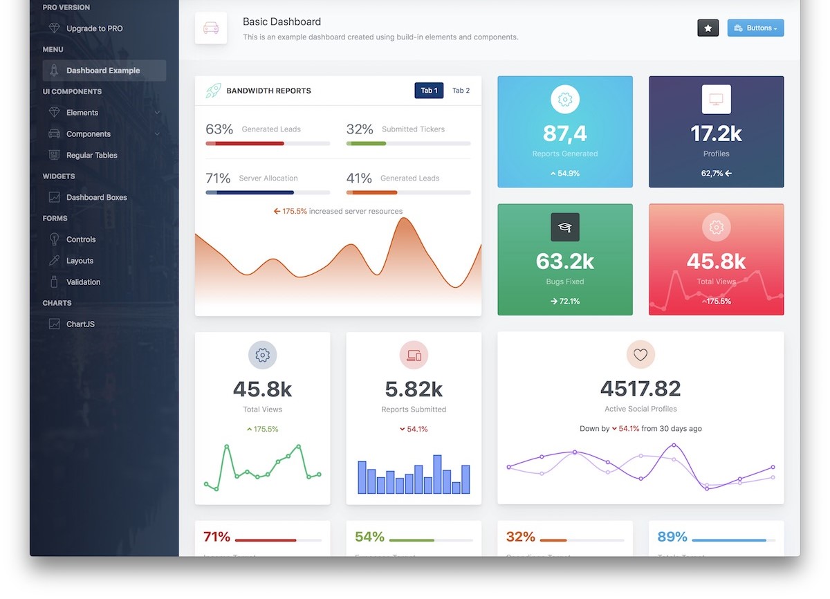Click the monitor icon on Profiles card
This screenshot has width=830, height=599.
click(716, 100)
